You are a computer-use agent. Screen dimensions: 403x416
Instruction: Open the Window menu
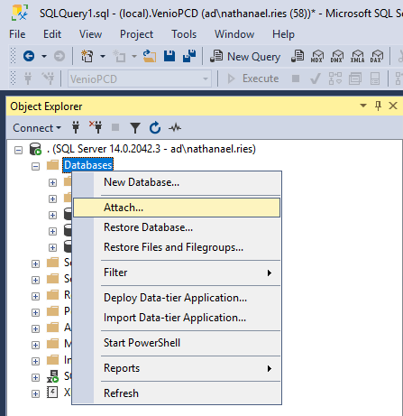pyautogui.click(x=234, y=34)
